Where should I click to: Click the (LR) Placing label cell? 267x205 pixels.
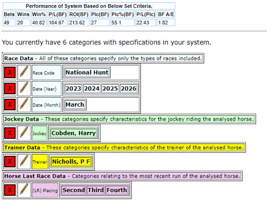45,190
